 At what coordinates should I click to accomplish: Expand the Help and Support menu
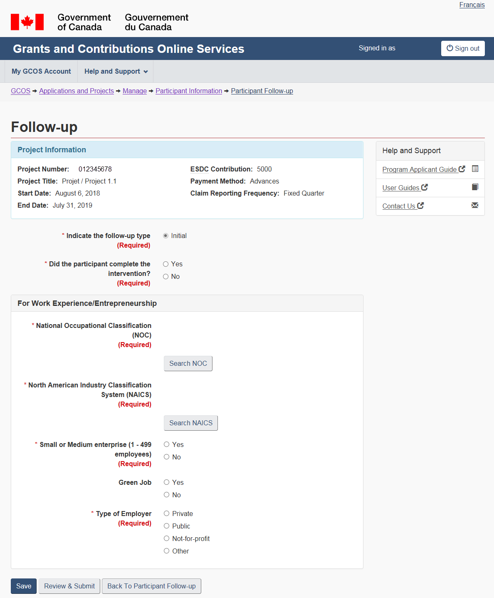pos(116,72)
